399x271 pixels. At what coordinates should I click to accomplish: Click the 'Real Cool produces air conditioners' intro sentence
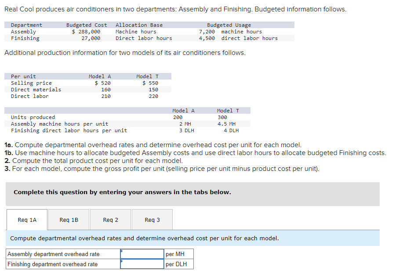click(x=175, y=9)
